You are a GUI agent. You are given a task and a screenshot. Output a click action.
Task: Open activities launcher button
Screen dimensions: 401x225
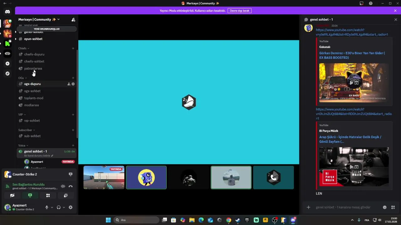click(x=48, y=195)
